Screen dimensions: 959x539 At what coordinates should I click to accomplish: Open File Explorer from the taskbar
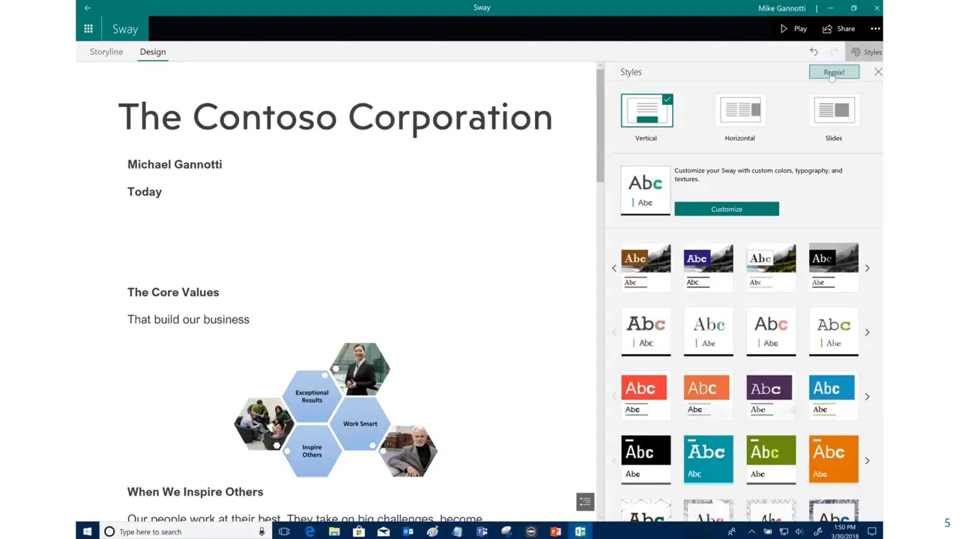(x=334, y=532)
